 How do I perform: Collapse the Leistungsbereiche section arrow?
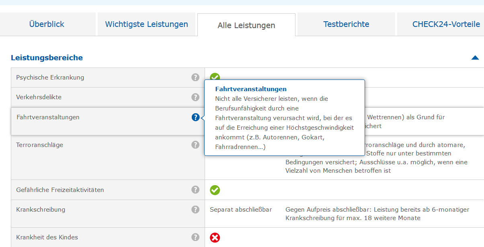pyautogui.click(x=475, y=58)
